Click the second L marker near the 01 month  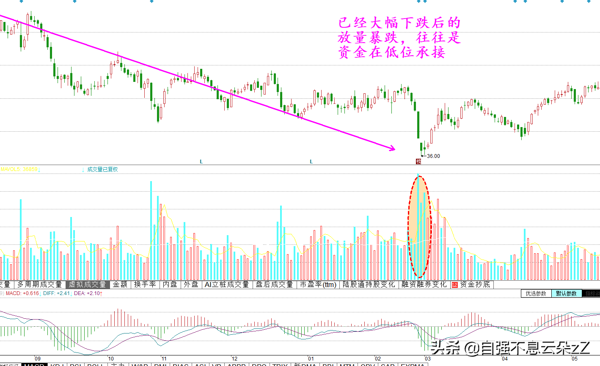click(311, 162)
